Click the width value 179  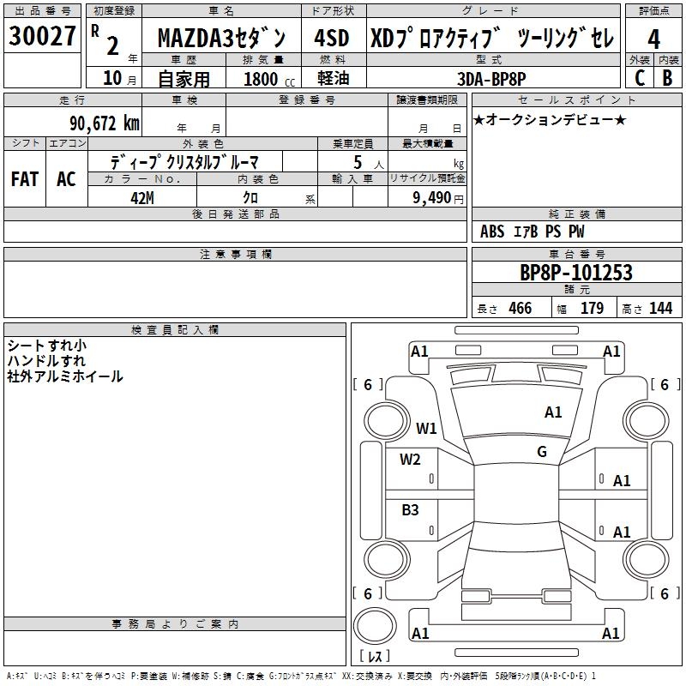(x=592, y=309)
